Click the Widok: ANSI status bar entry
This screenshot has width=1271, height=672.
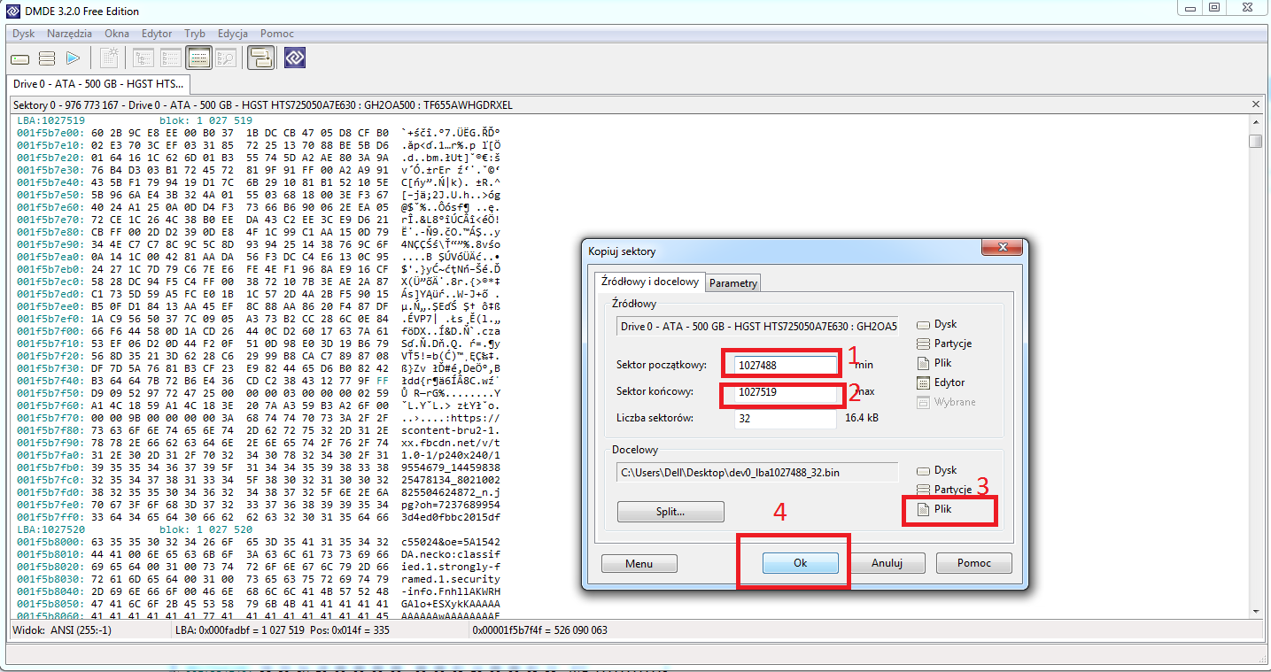tap(62, 630)
